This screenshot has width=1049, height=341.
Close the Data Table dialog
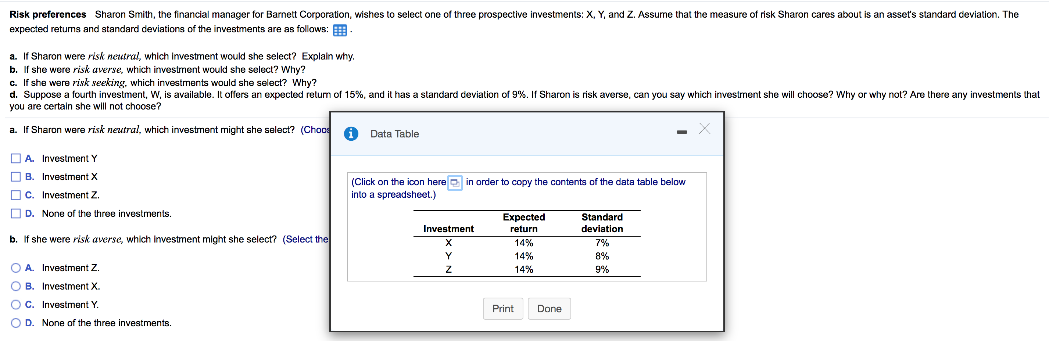[705, 129]
